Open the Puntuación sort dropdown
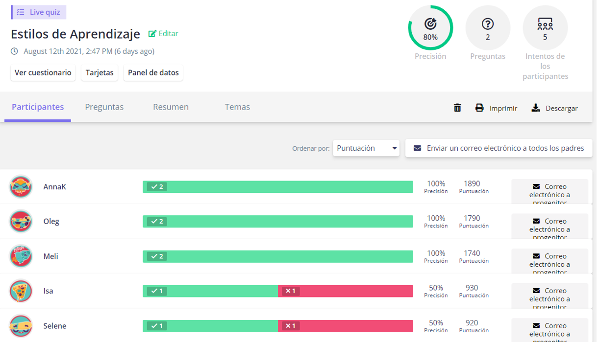 pyautogui.click(x=366, y=148)
